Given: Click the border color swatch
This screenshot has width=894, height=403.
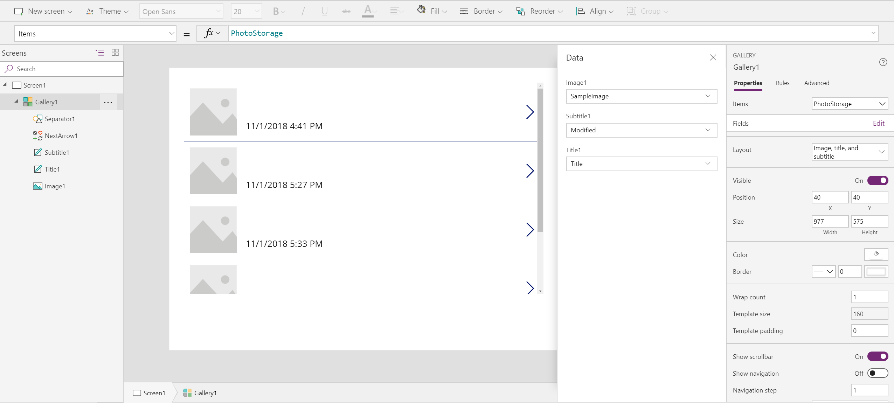Looking at the screenshot, I should tap(876, 271).
